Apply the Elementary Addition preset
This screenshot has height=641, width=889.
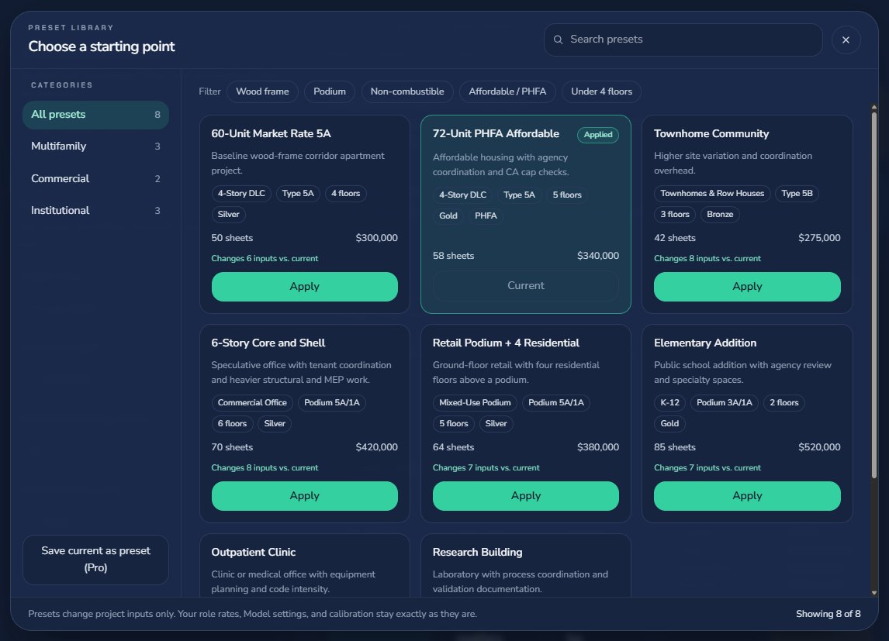click(x=747, y=496)
